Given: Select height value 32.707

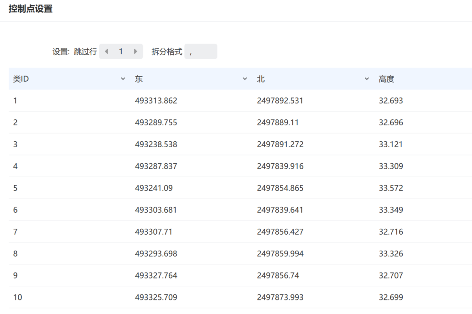Looking at the screenshot, I should click(391, 276).
